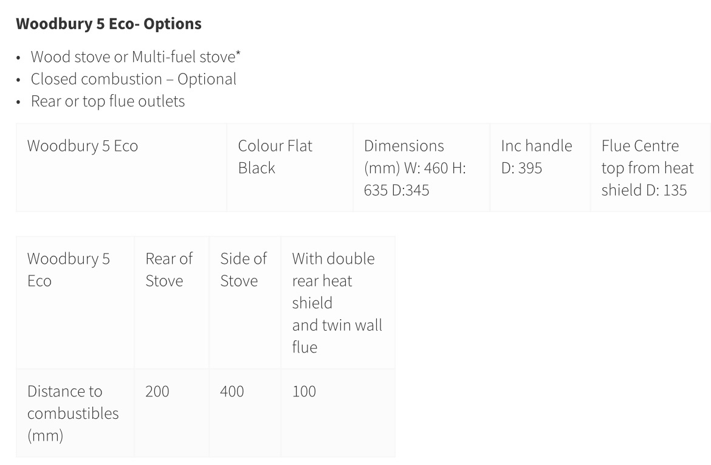Click the Woodbury 5 Eco cell in first table
This screenshot has height=465, width=711.
[x=122, y=167]
